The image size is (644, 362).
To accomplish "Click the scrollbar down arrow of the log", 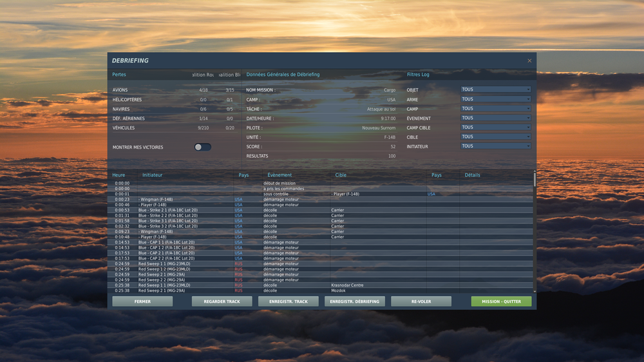I will 535,291.
